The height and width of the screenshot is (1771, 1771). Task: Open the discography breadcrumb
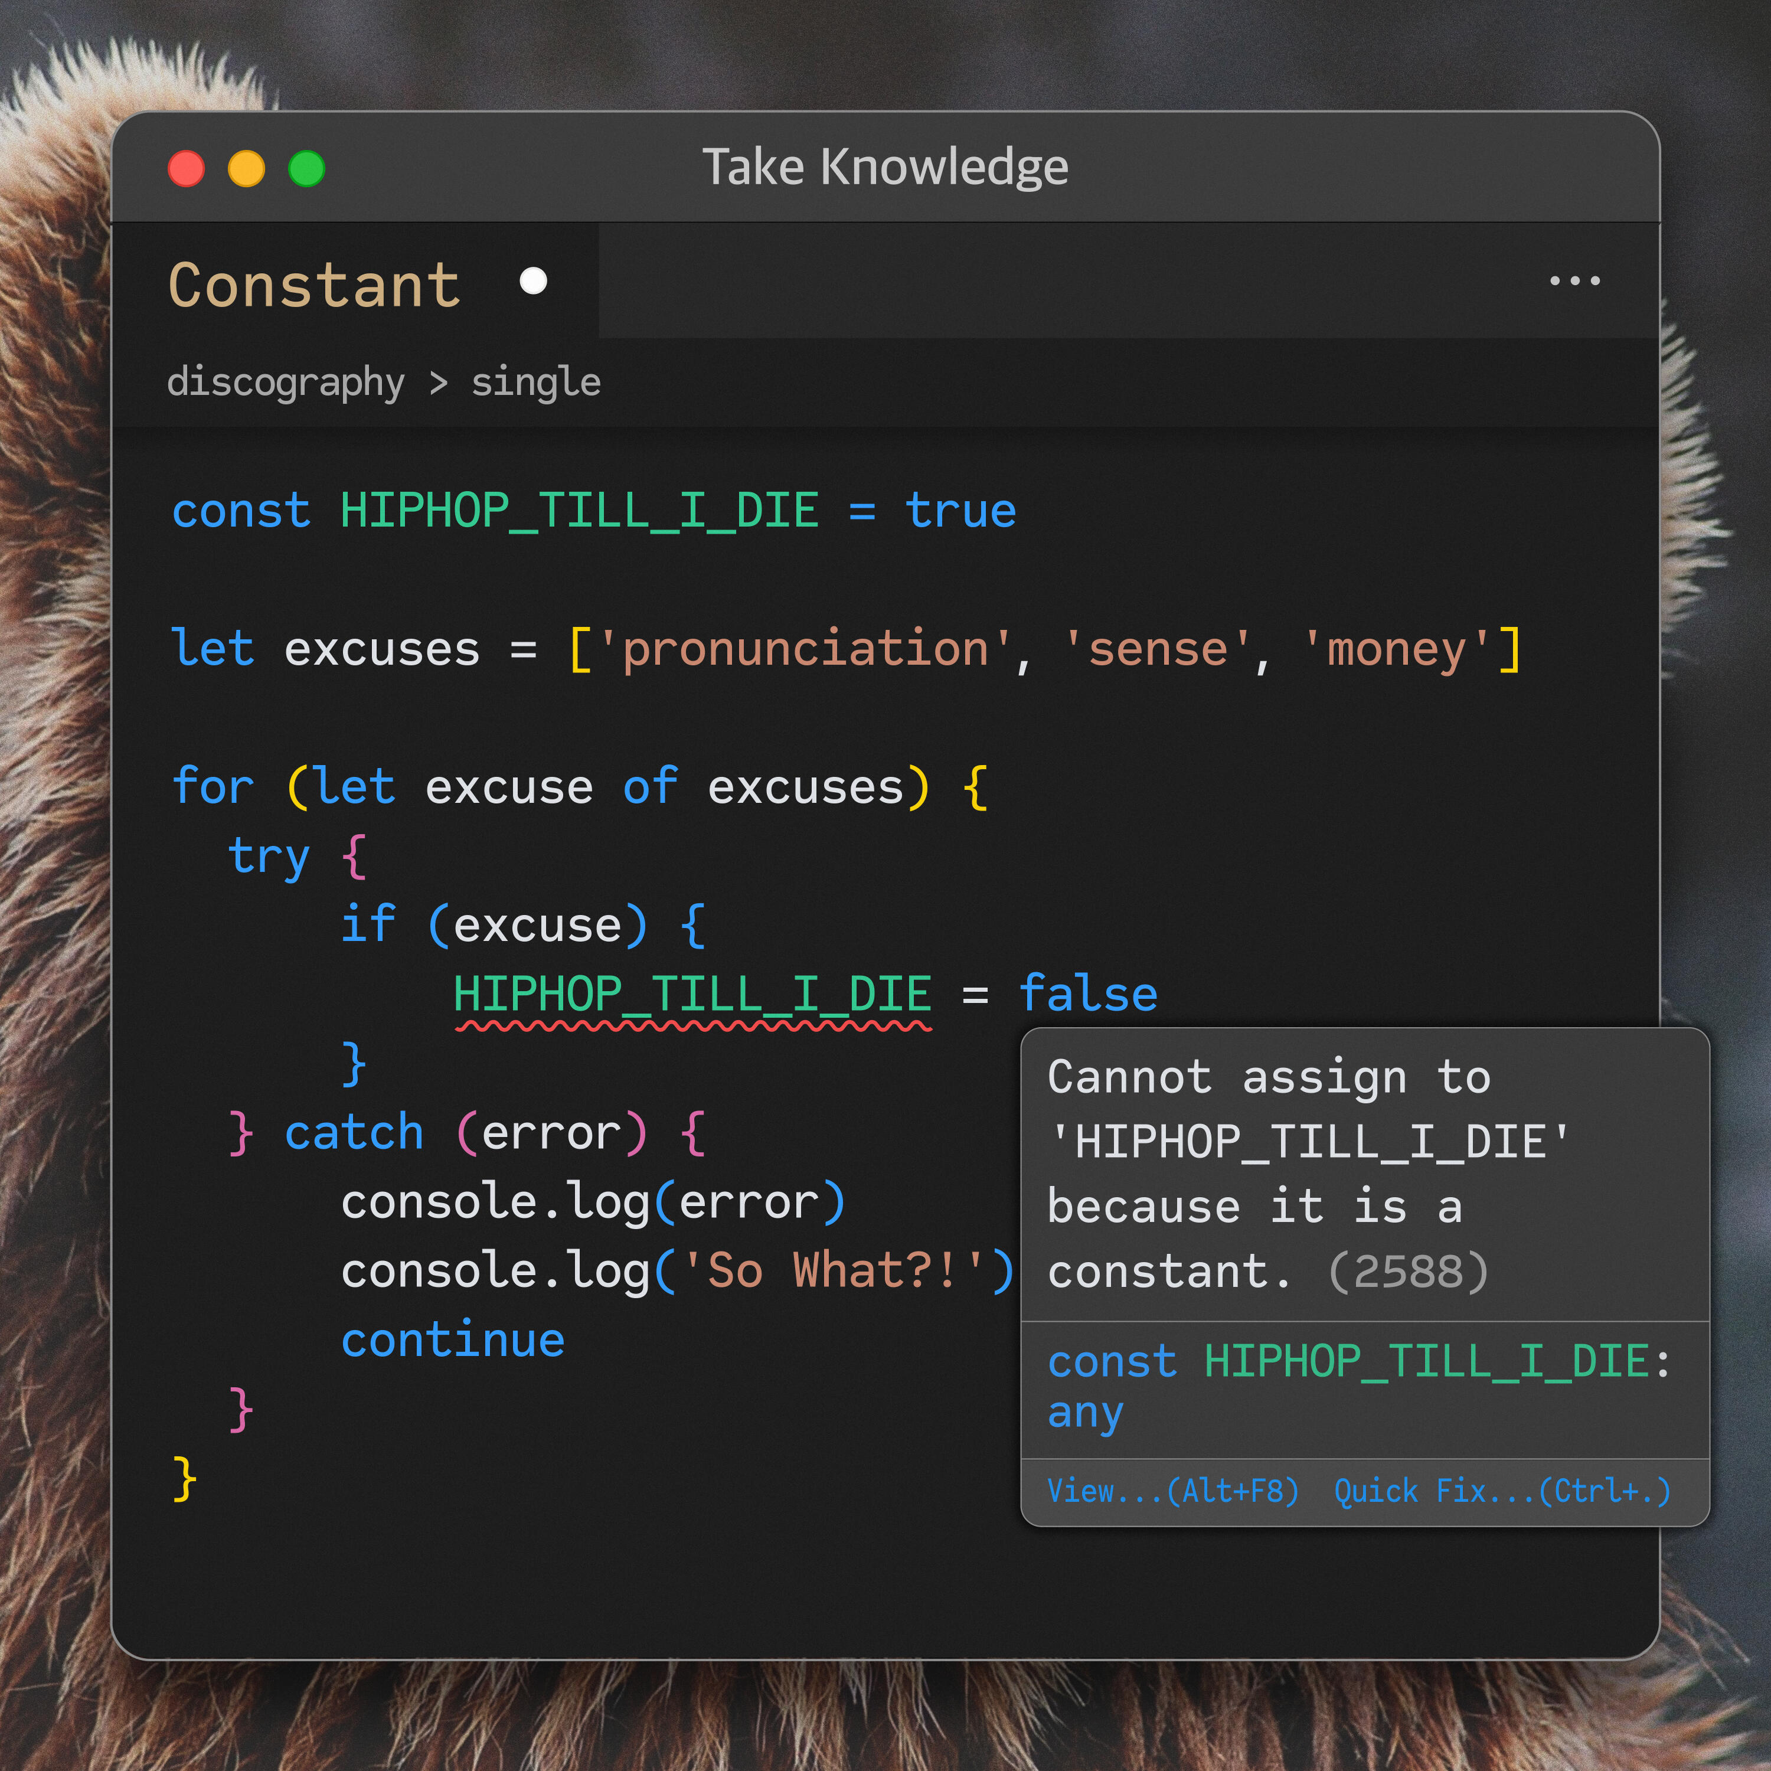[x=286, y=383]
